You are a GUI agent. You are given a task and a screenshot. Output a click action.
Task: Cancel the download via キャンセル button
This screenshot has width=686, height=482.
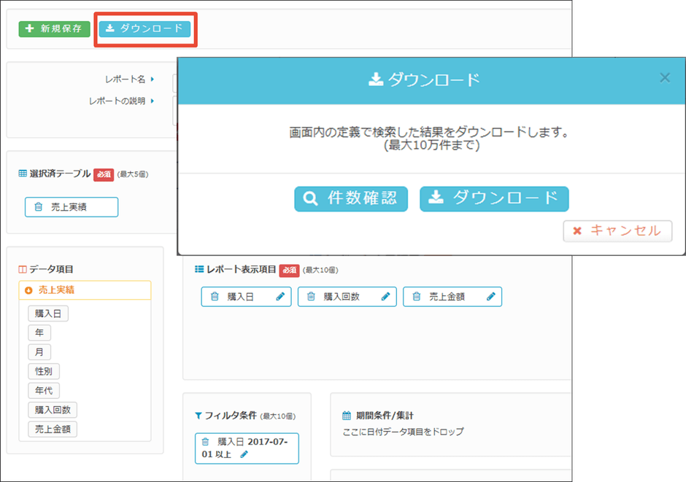[617, 231]
